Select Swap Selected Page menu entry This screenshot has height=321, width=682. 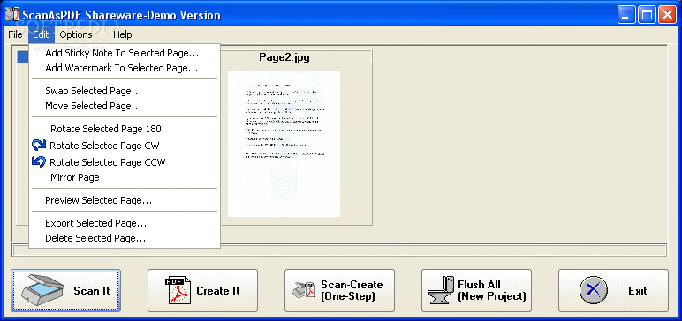125,91
